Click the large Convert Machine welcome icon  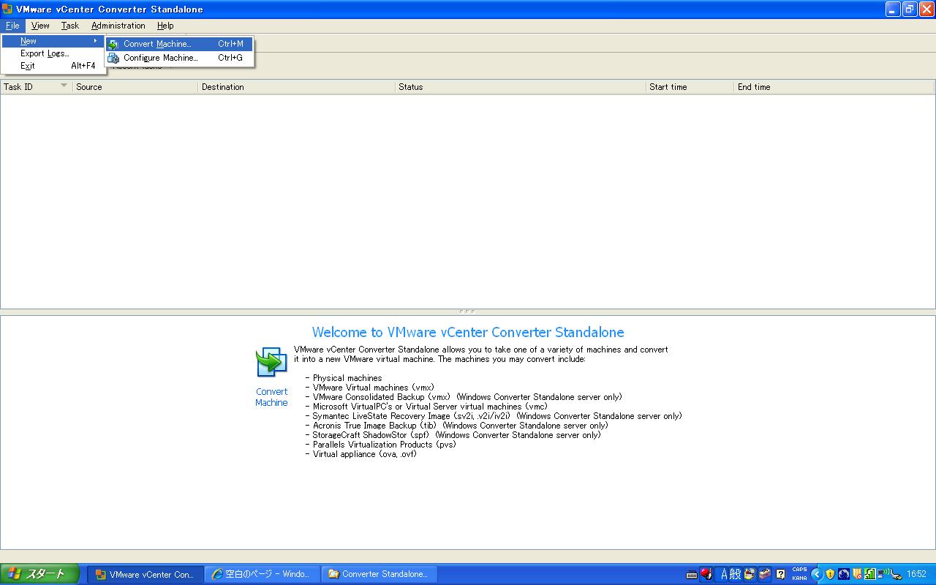click(271, 363)
